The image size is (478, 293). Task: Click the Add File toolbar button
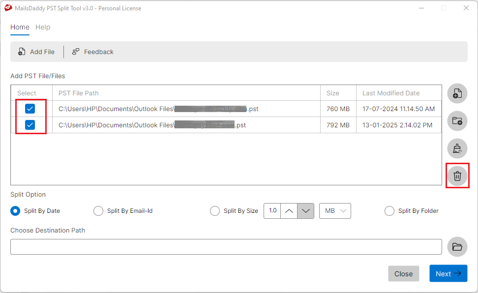click(36, 52)
